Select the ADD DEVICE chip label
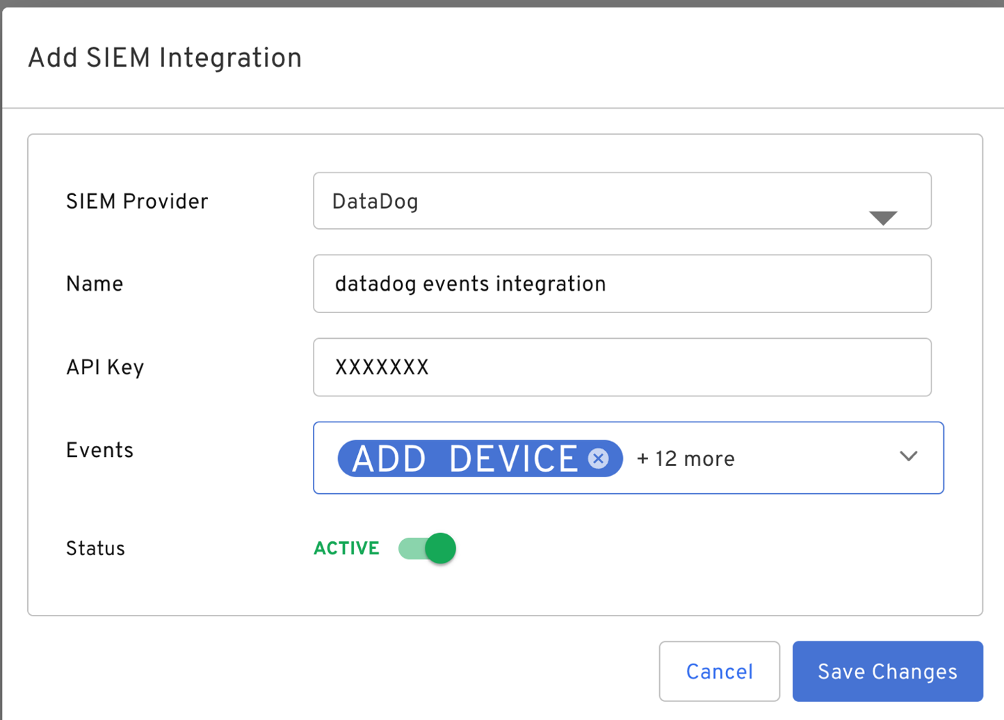Screen dimensions: 1004x720 coord(464,459)
